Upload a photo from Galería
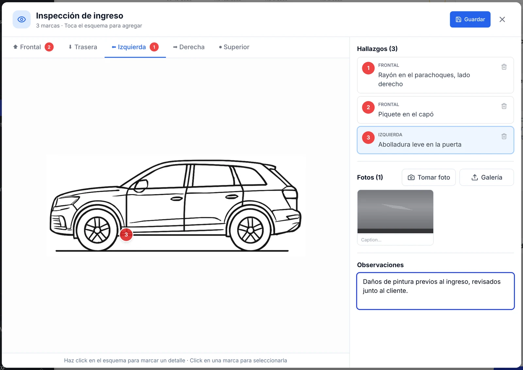 [x=486, y=177]
